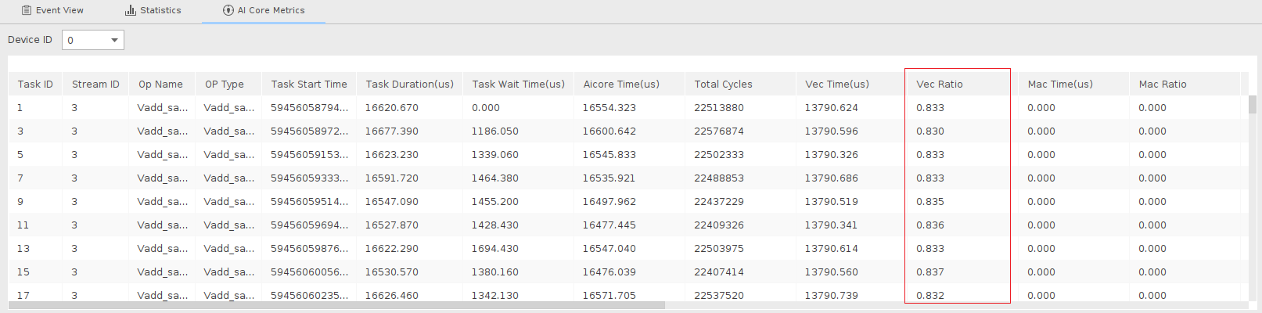Click the Task Wait Time(us) header

coord(518,85)
